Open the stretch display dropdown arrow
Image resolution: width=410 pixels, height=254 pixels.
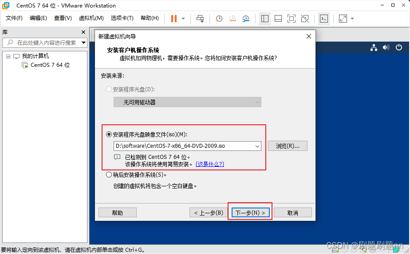point(352,19)
